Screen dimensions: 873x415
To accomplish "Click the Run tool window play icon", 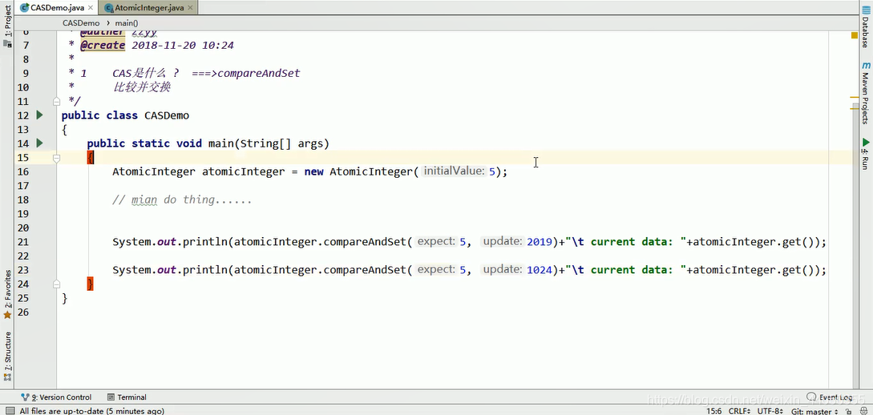I will (866, 143).
